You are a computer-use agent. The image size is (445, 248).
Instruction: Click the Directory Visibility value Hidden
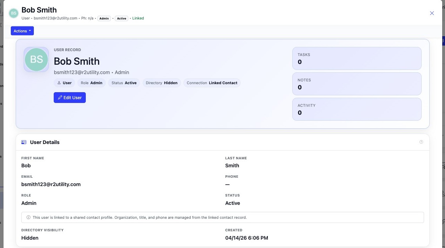(30, 238)
